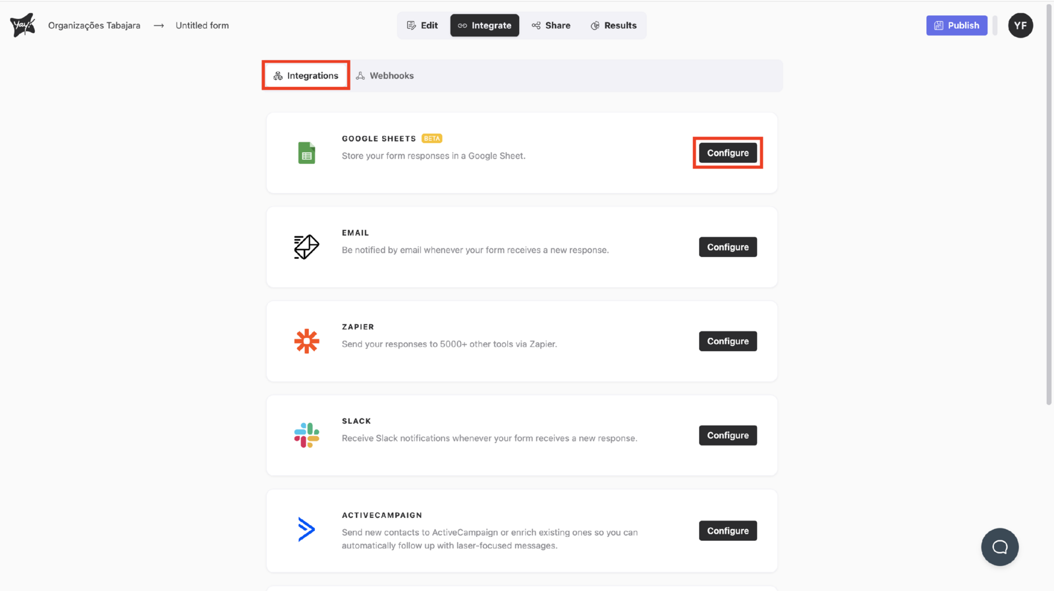
Task: Open the YF user avatar menu
Action: pos(1020,26)
